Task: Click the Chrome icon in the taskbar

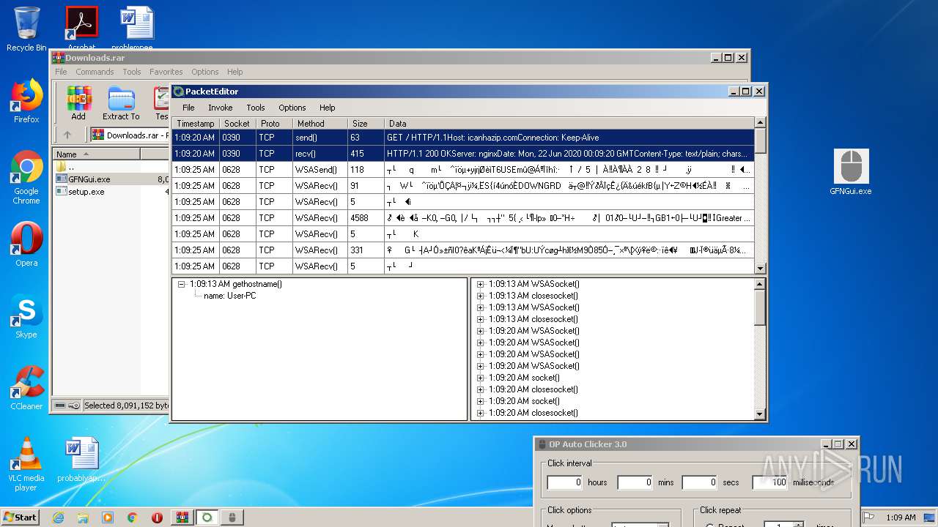Action: (x=133, y=517)
